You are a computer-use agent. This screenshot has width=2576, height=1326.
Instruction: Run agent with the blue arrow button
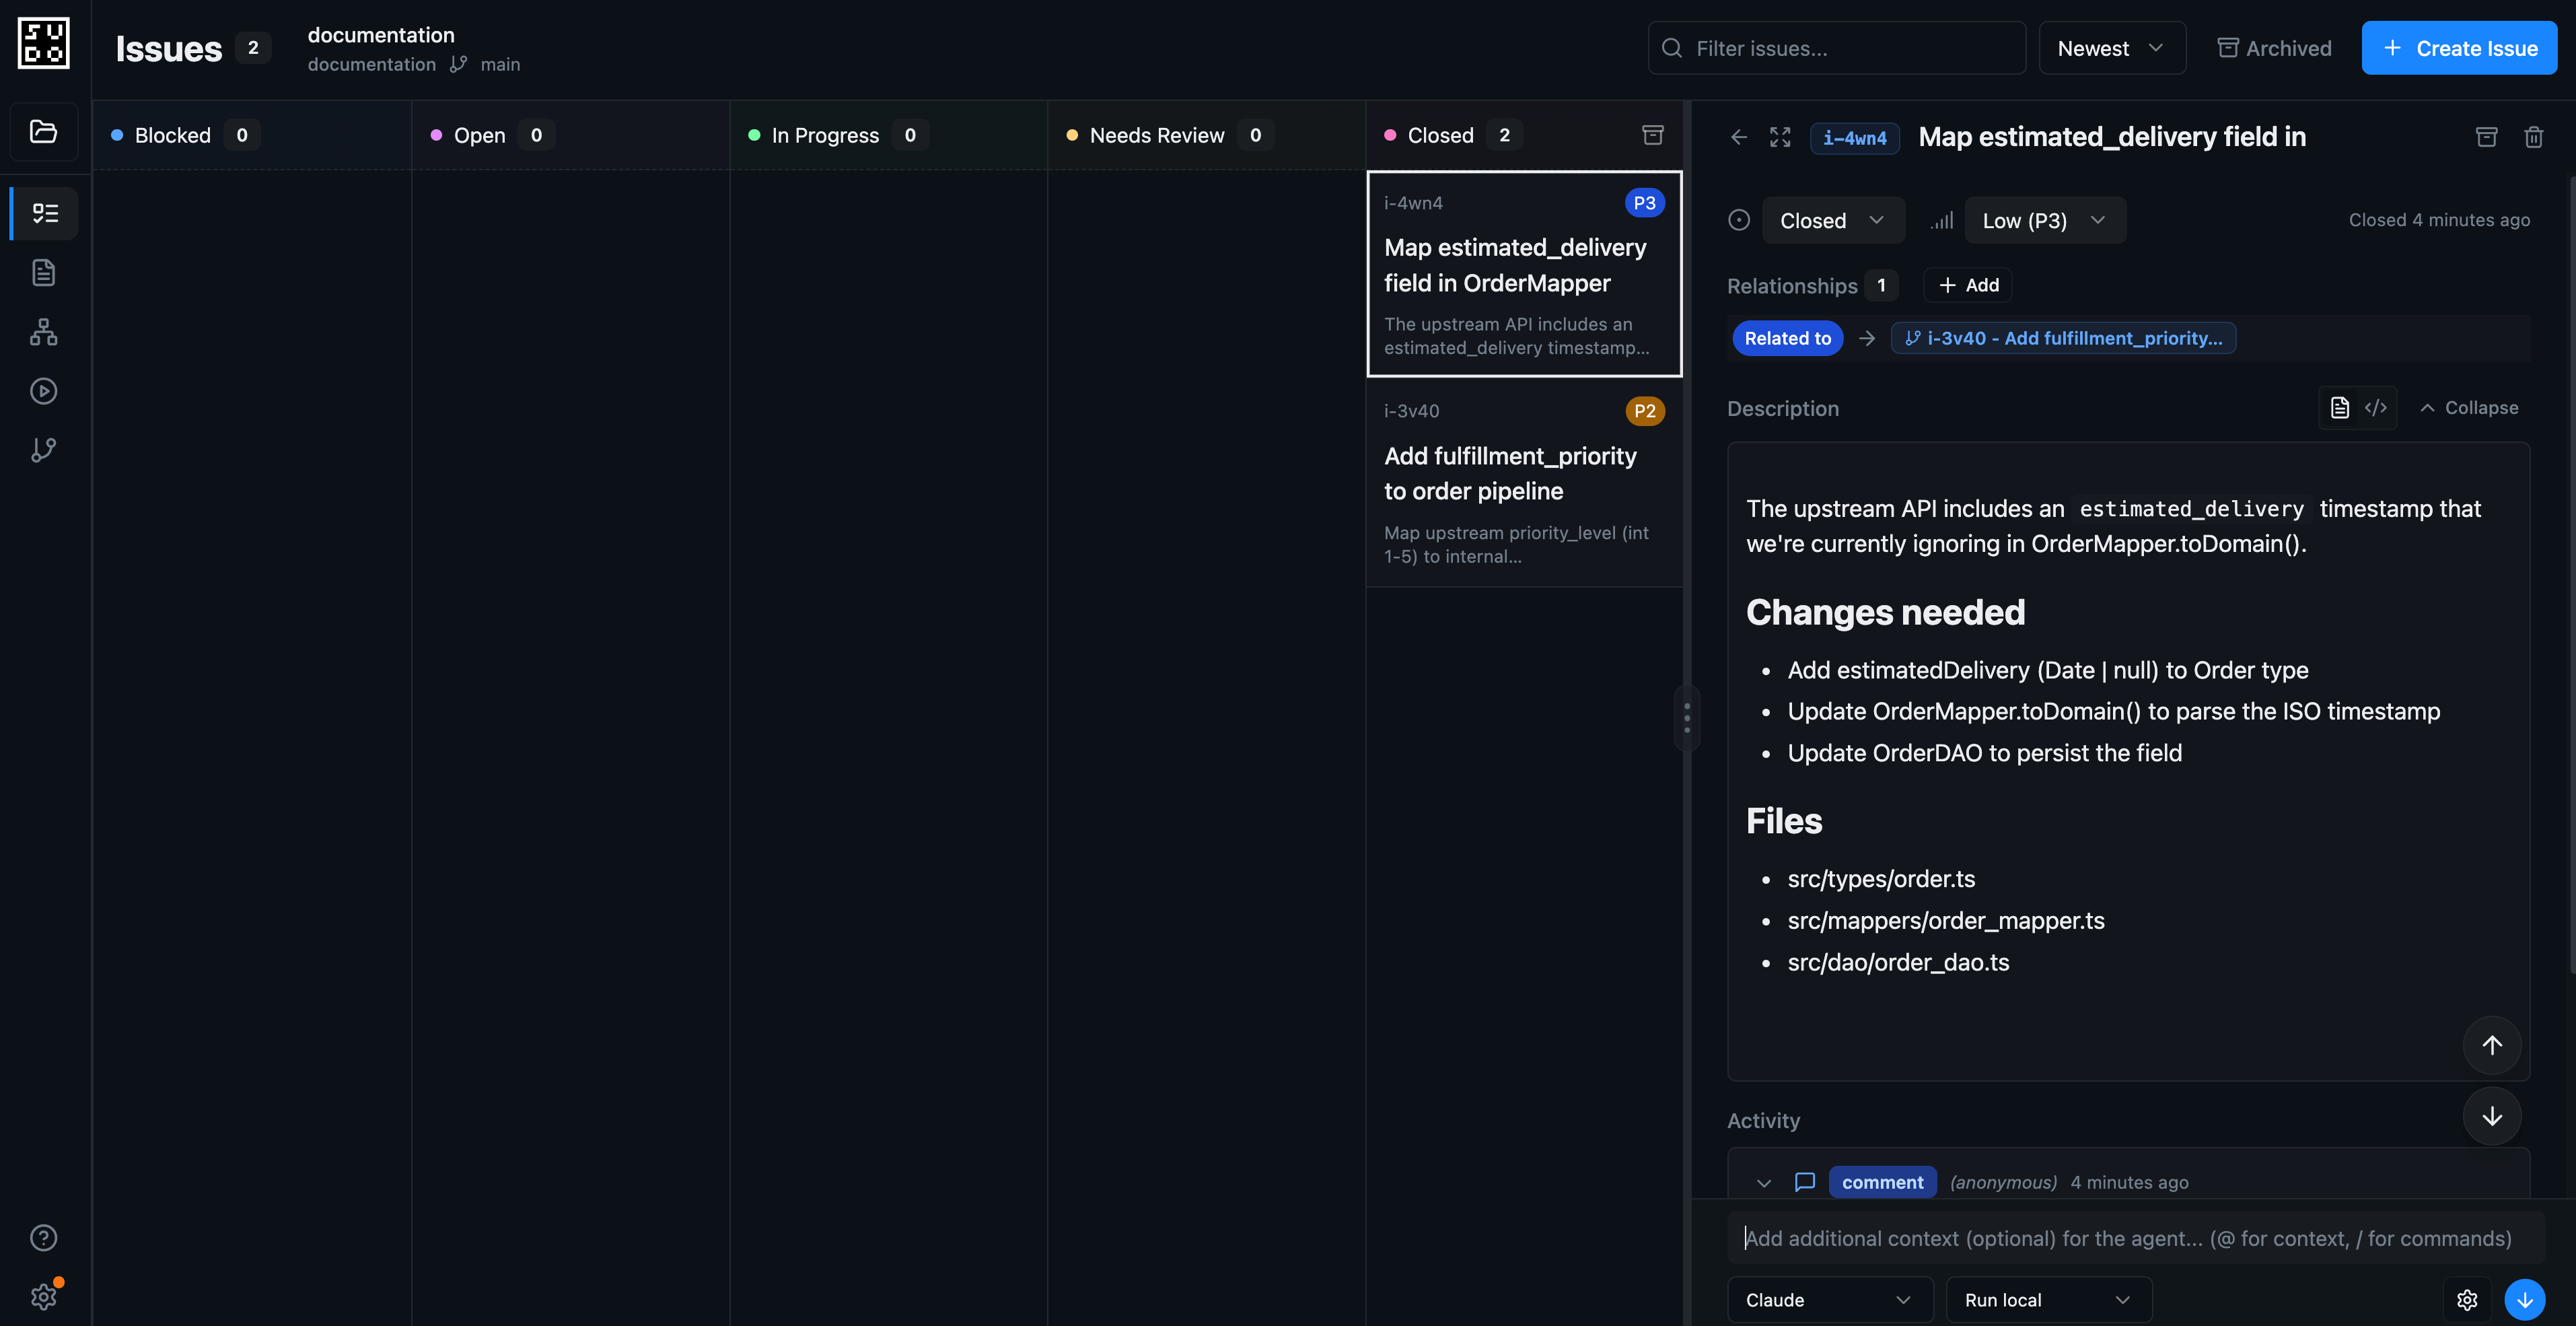pos(2525,1299)
